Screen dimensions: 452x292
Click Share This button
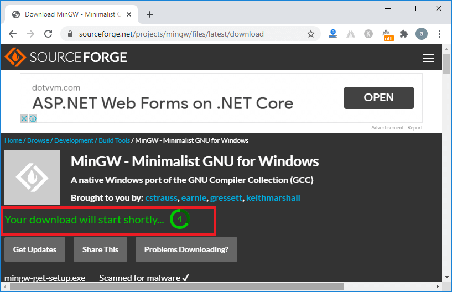click(100, 249)
